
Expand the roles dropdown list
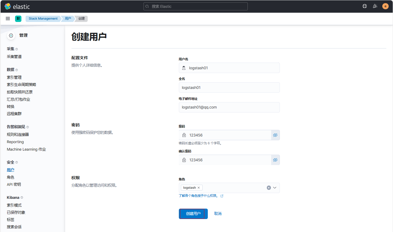(x=275, y=188)
